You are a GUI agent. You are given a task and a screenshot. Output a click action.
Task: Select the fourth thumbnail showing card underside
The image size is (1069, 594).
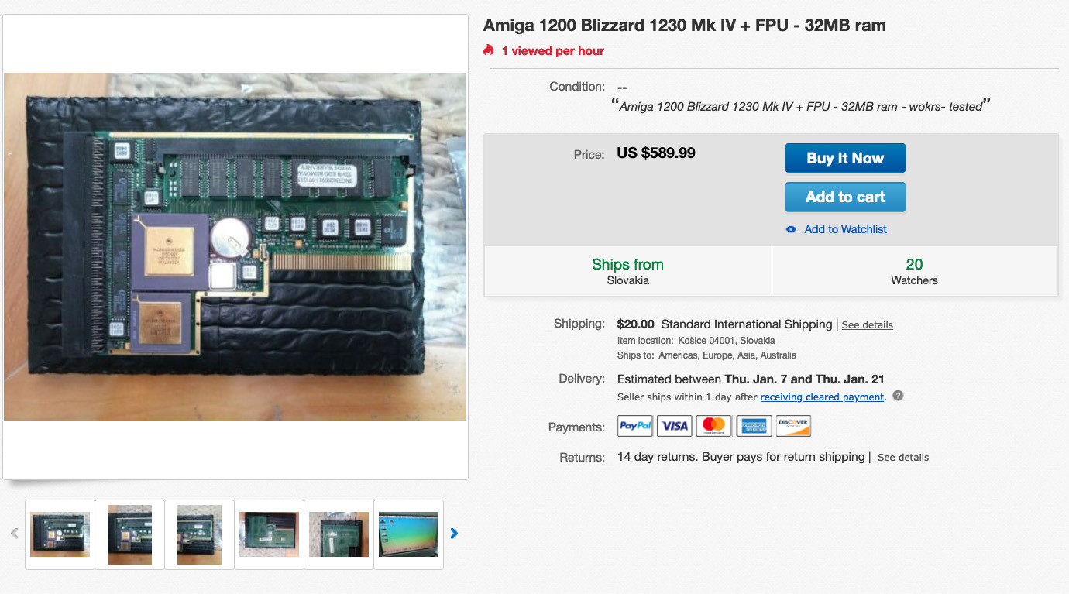pyautogui.click(x=269, y=534)
